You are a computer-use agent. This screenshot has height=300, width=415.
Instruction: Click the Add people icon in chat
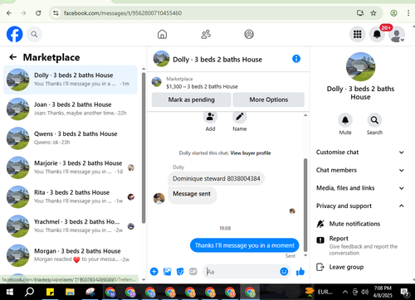pos(210,117)
